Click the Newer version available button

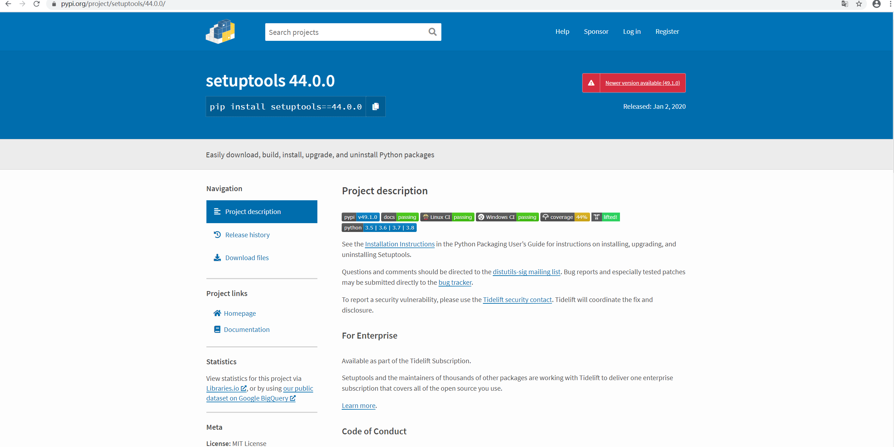tap(642, 83)
